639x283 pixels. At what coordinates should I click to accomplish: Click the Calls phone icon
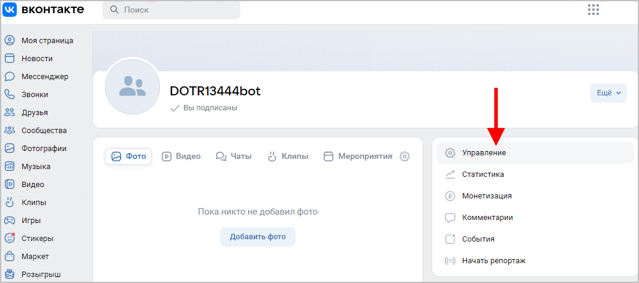(x=10, y=95)
